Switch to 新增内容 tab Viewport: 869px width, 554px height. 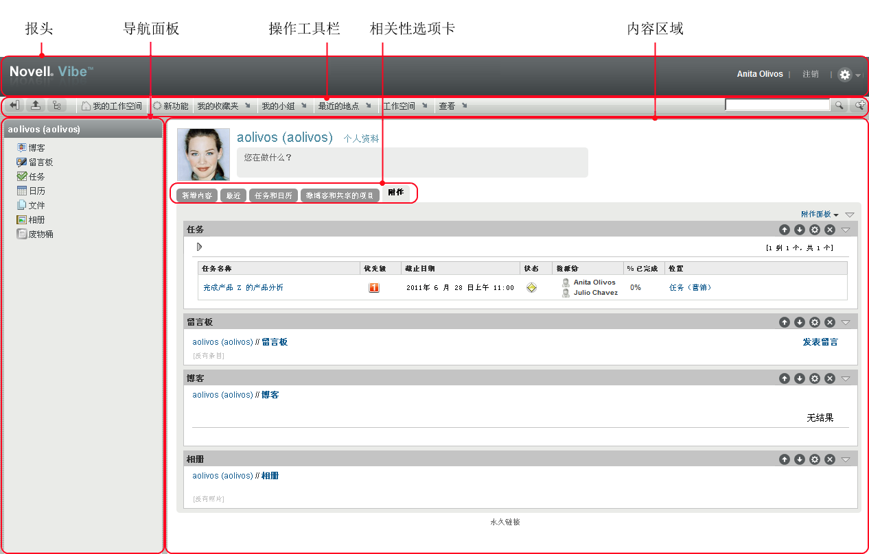click(x=197, y=195)
